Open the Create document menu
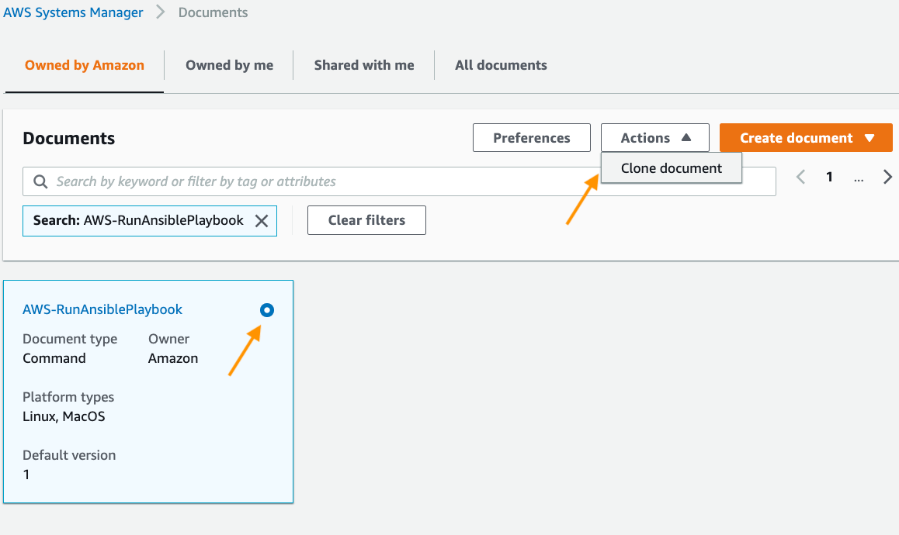The width and height of the screenshot is (899, 535). tap(805, 137)
